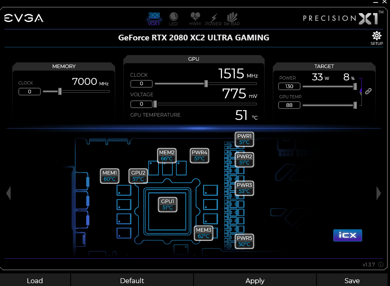Toggle the power/temp target link icon

click(368, 91)
